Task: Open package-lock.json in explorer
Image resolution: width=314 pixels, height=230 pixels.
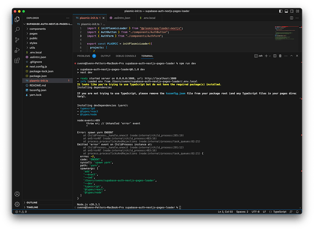Action: (x=47, y=71)
